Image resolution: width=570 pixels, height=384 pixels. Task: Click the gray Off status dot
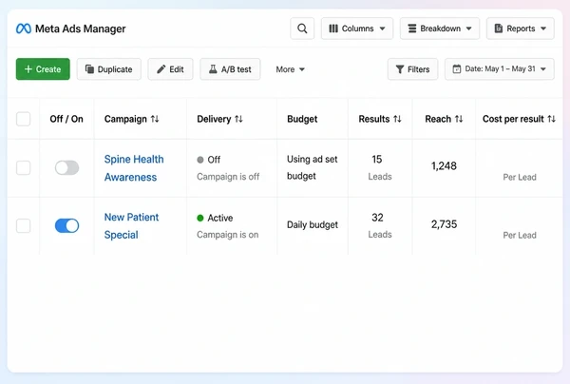(x=199, y=160)
